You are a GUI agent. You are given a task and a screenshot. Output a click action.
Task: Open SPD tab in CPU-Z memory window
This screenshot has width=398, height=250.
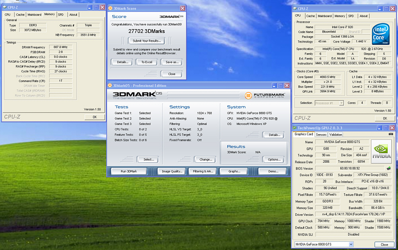(x=60, y=15)
